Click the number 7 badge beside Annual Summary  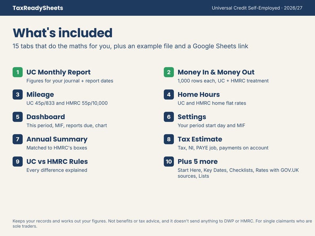coord(18,139)
